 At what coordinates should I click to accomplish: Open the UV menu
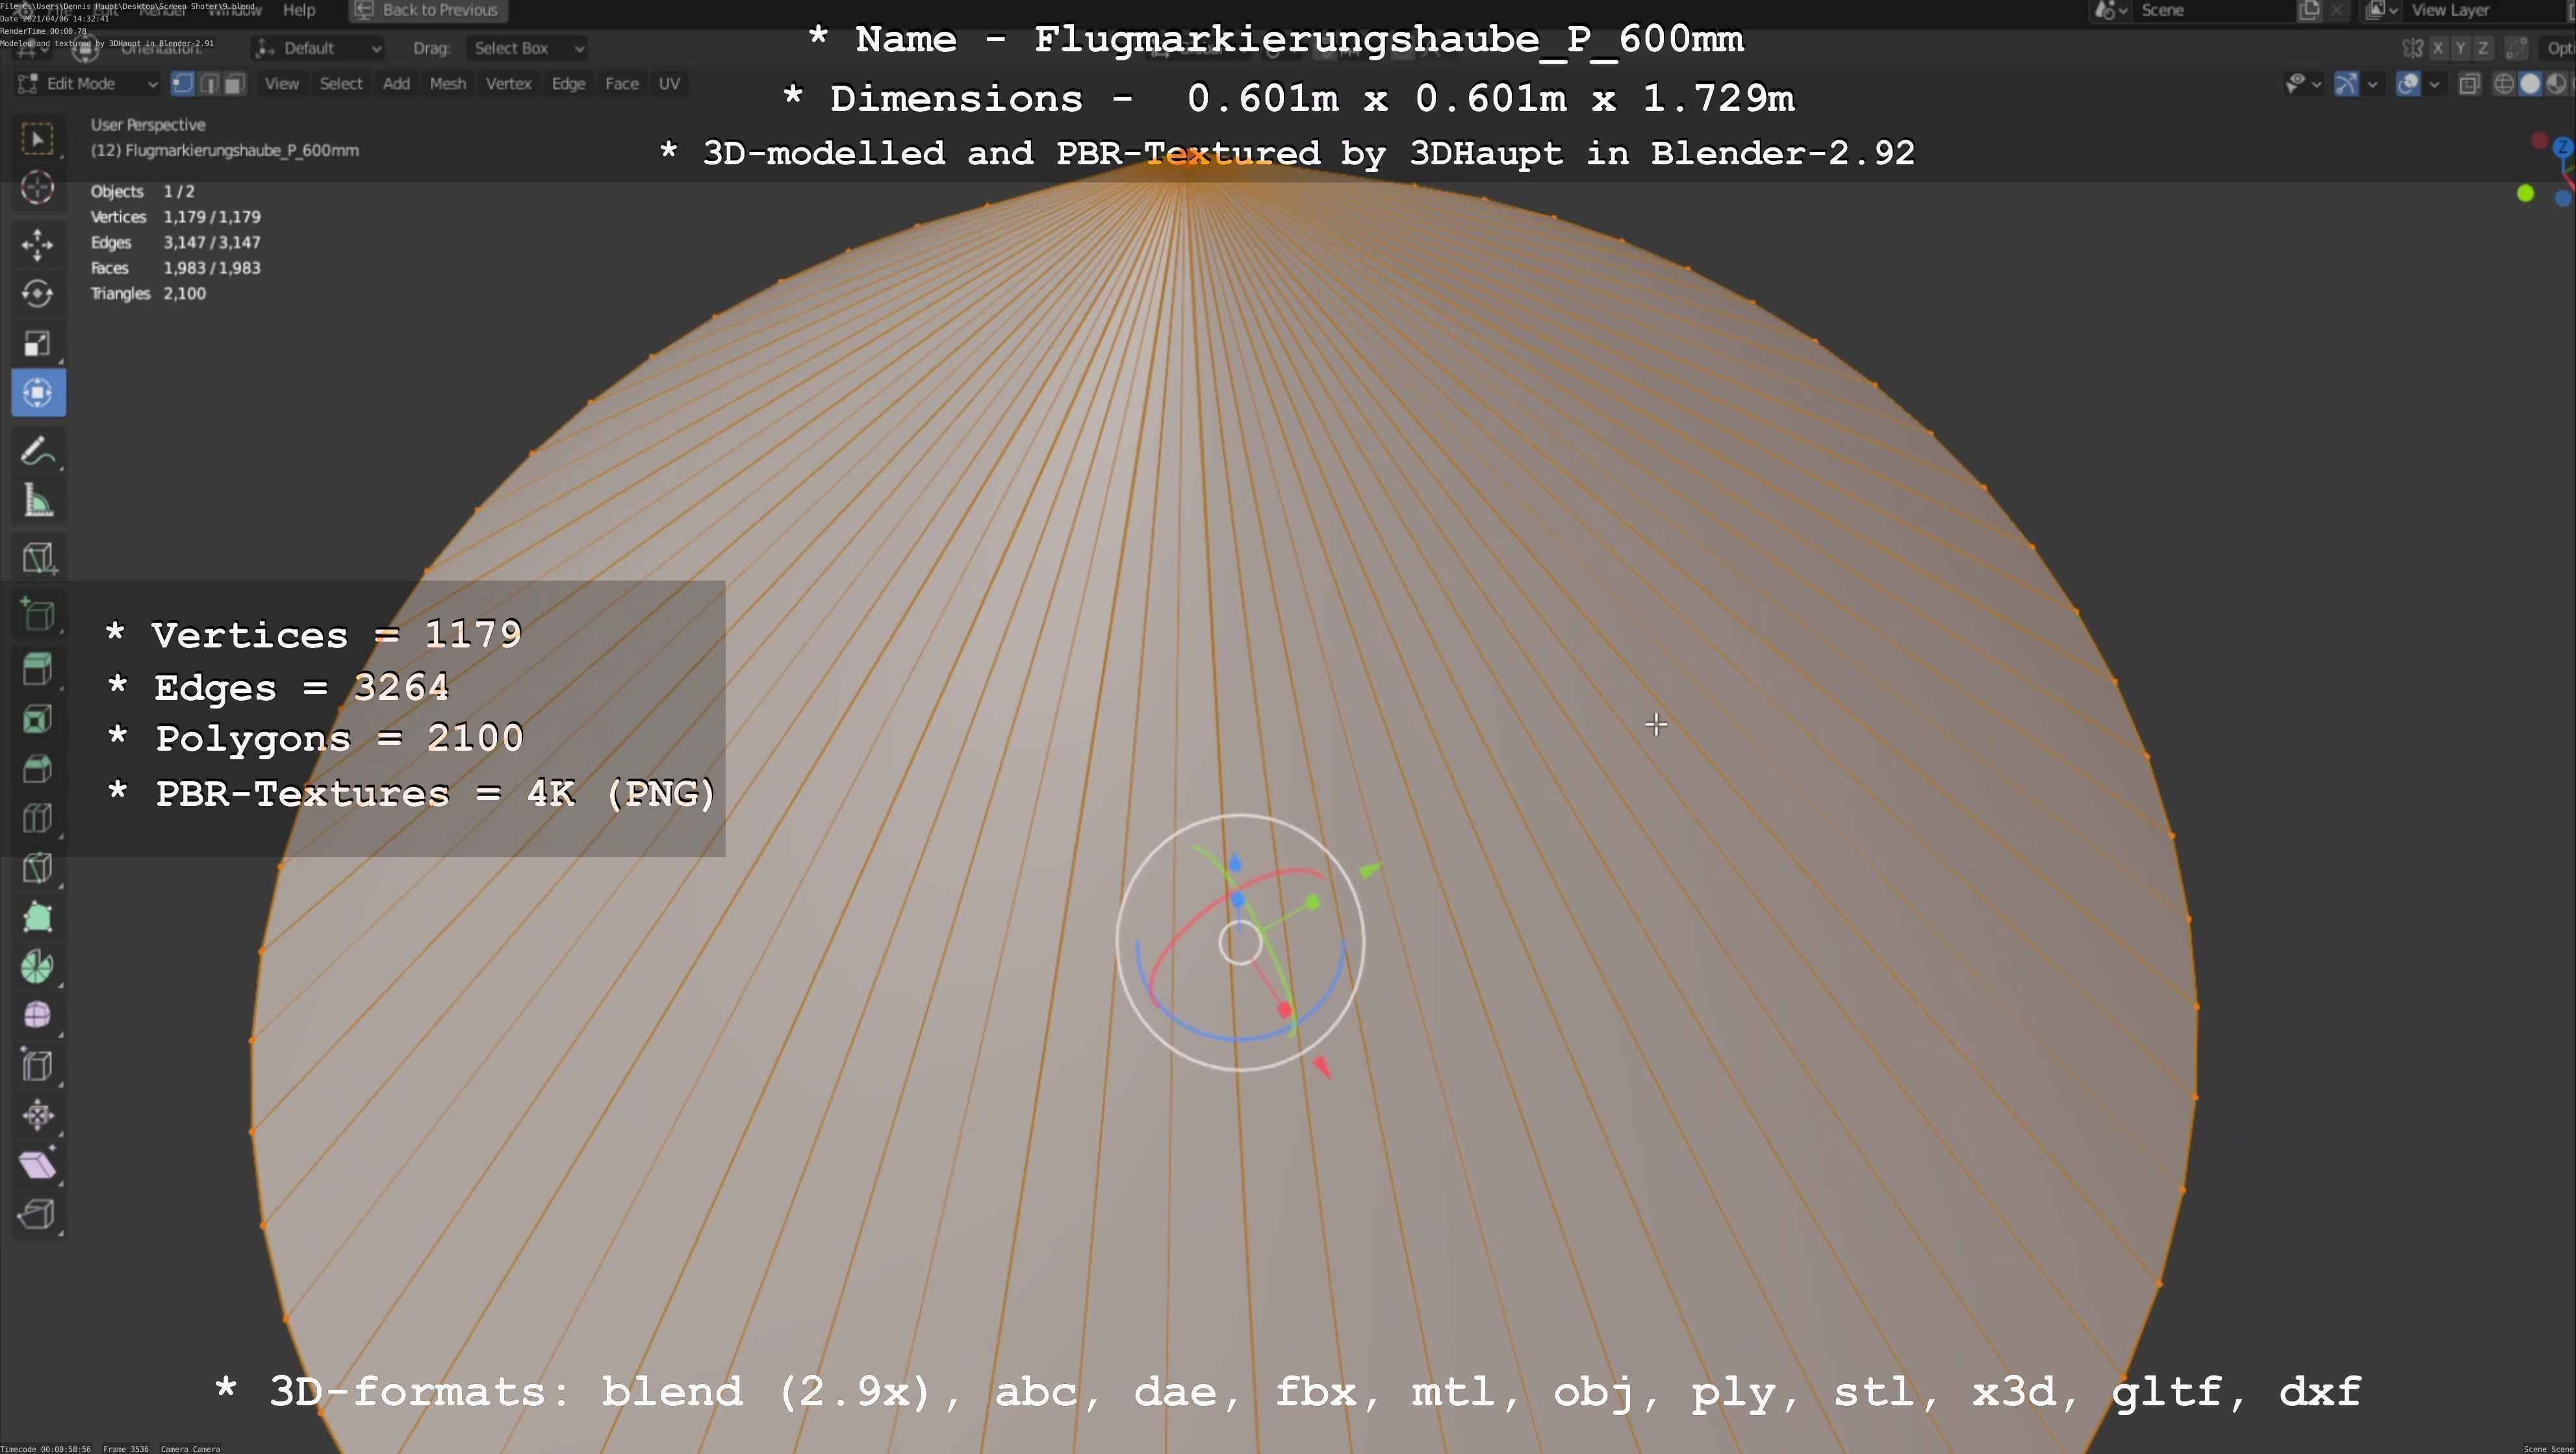(669, 84)
